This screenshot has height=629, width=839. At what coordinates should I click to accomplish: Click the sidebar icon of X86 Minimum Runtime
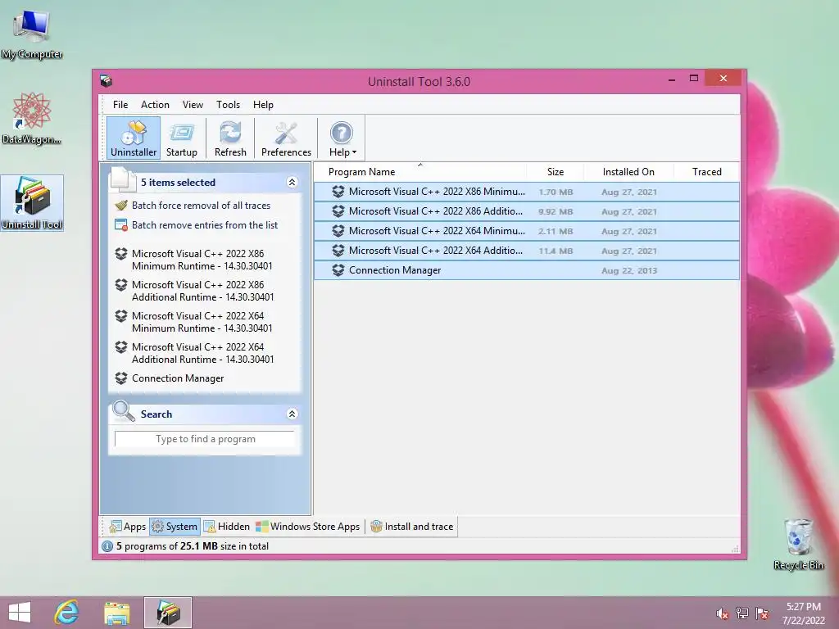click(121, 254)
